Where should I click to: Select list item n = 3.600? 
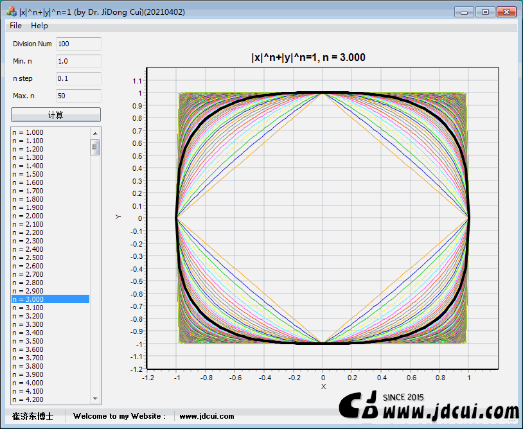click(50, 349)
